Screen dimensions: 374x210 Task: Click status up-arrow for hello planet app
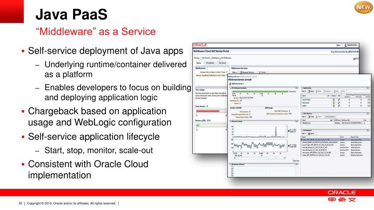tap(334, 103)
